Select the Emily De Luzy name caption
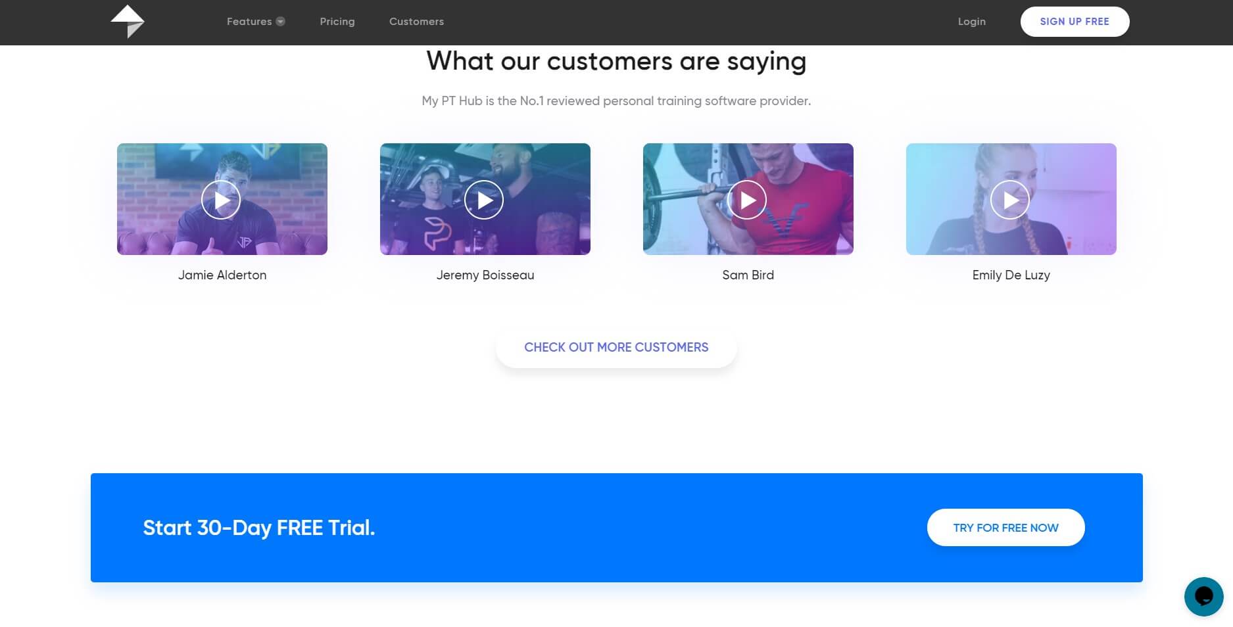The height and width of the screenshot is (627, 1233). (1011, 275)
